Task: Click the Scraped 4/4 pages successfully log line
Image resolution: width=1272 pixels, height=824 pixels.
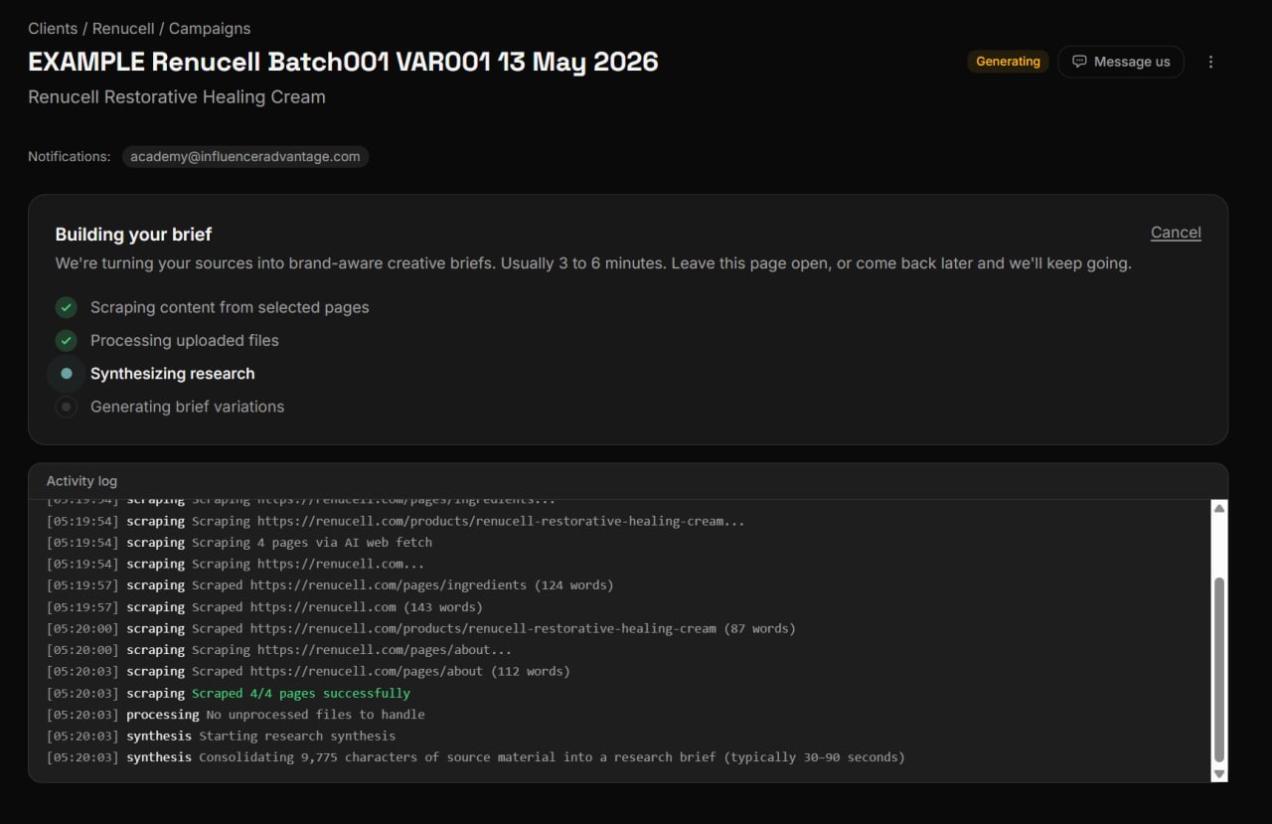Action: click(x=229, y=694)
